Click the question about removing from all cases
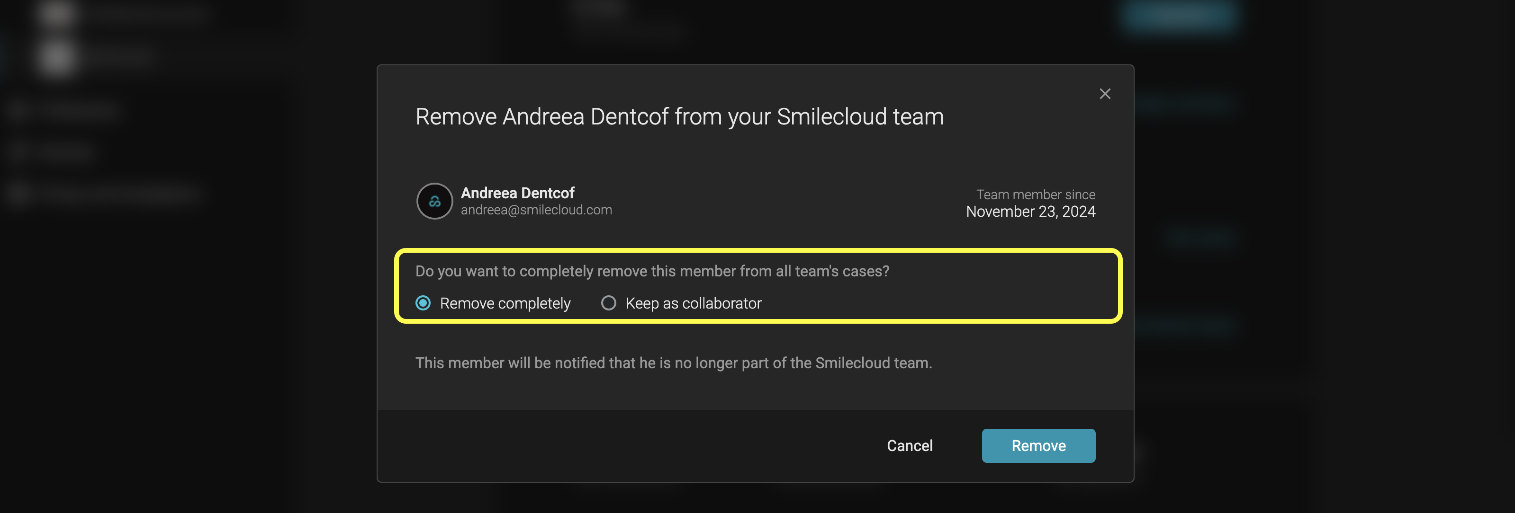 click(x=652, y=271)
